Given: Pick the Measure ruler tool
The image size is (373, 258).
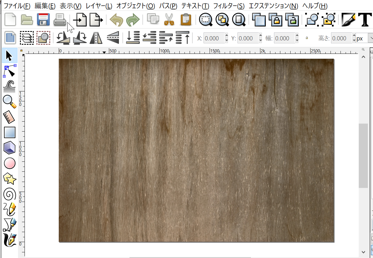Looking at the screenshot, I should click(x=10, y=117).
